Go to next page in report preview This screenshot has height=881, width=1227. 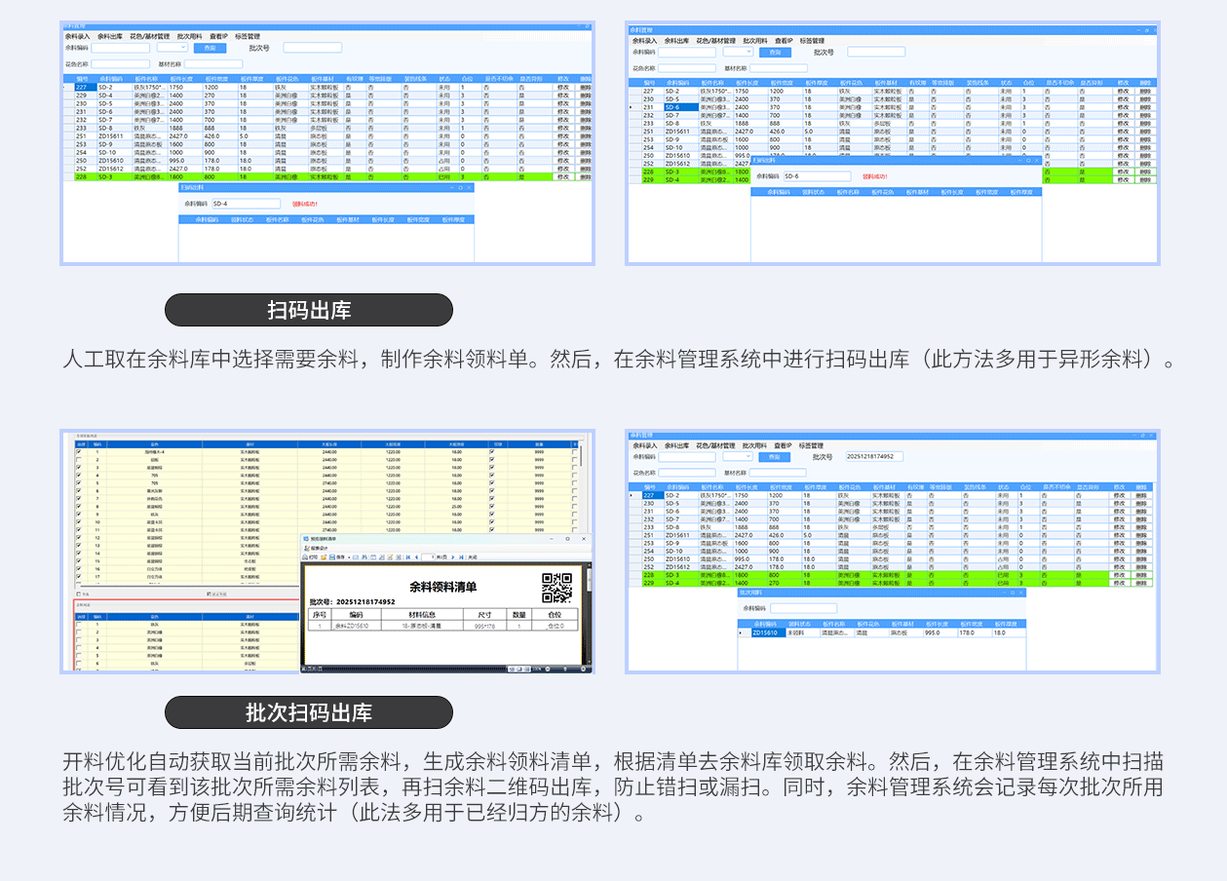click(x=451, y=556)
